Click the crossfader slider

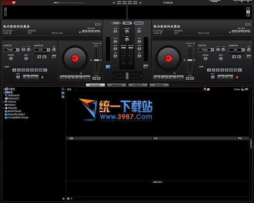127,75
